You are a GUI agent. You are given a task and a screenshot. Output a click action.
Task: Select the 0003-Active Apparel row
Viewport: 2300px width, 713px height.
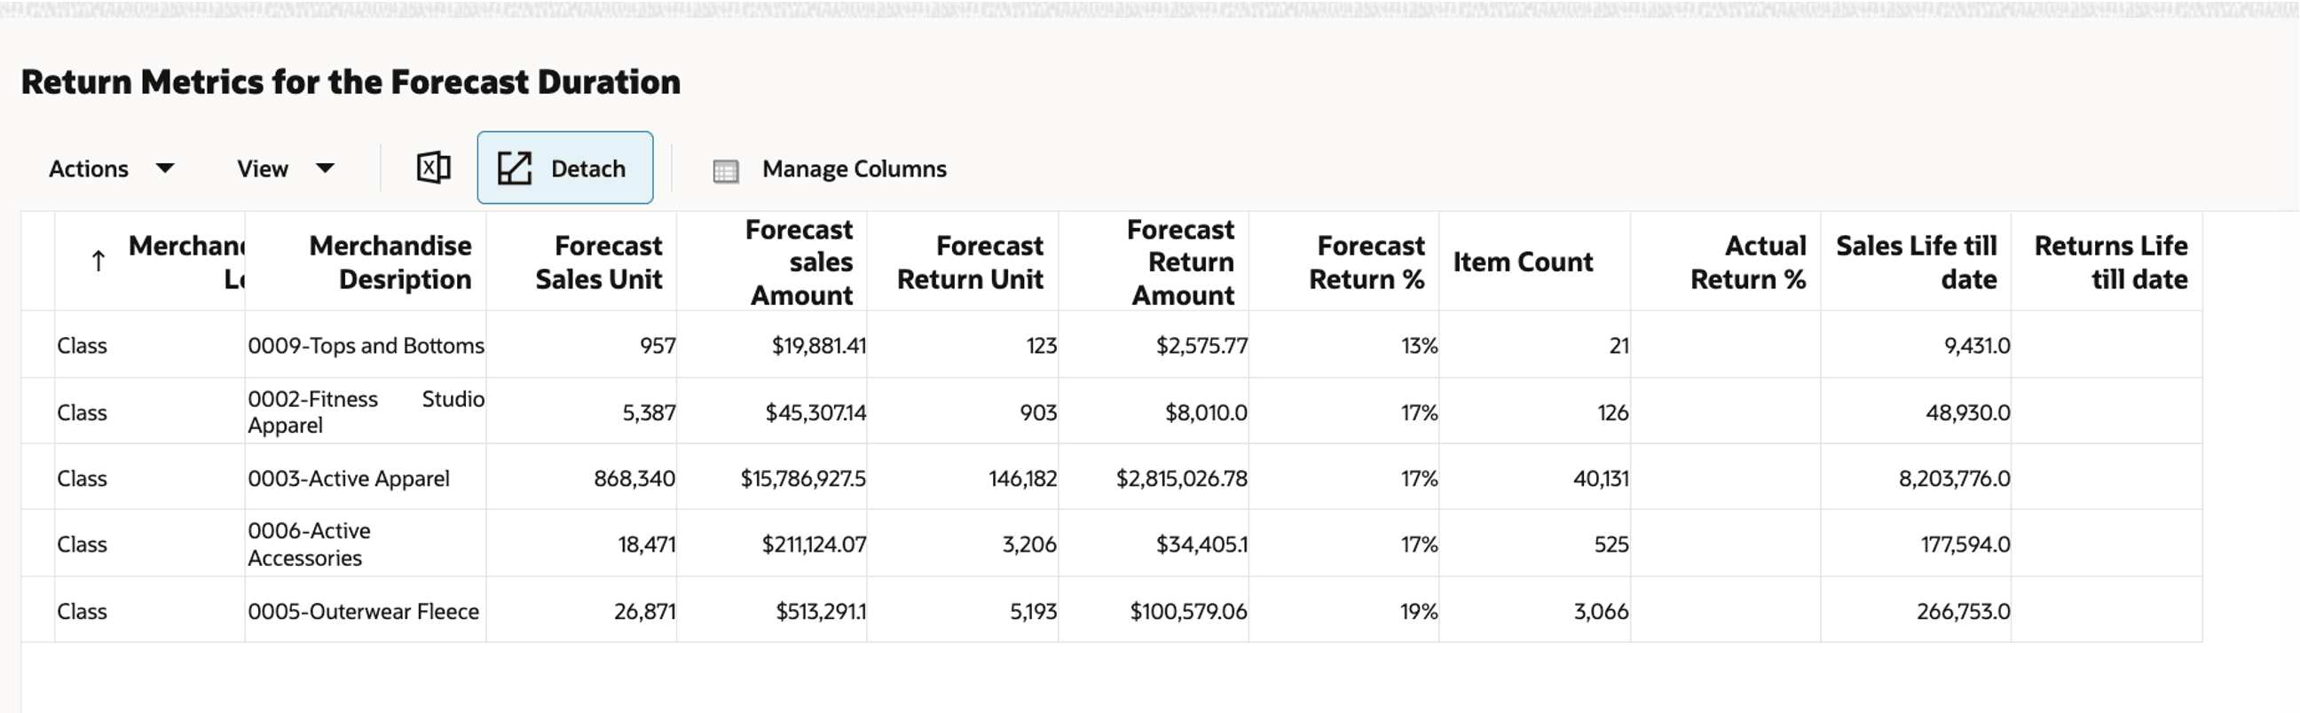click(1112, 477)
